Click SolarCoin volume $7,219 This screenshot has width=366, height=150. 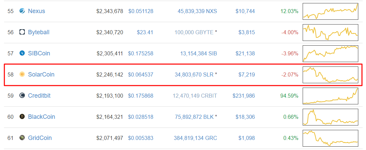pyautogui.click(x=247, y=74)
